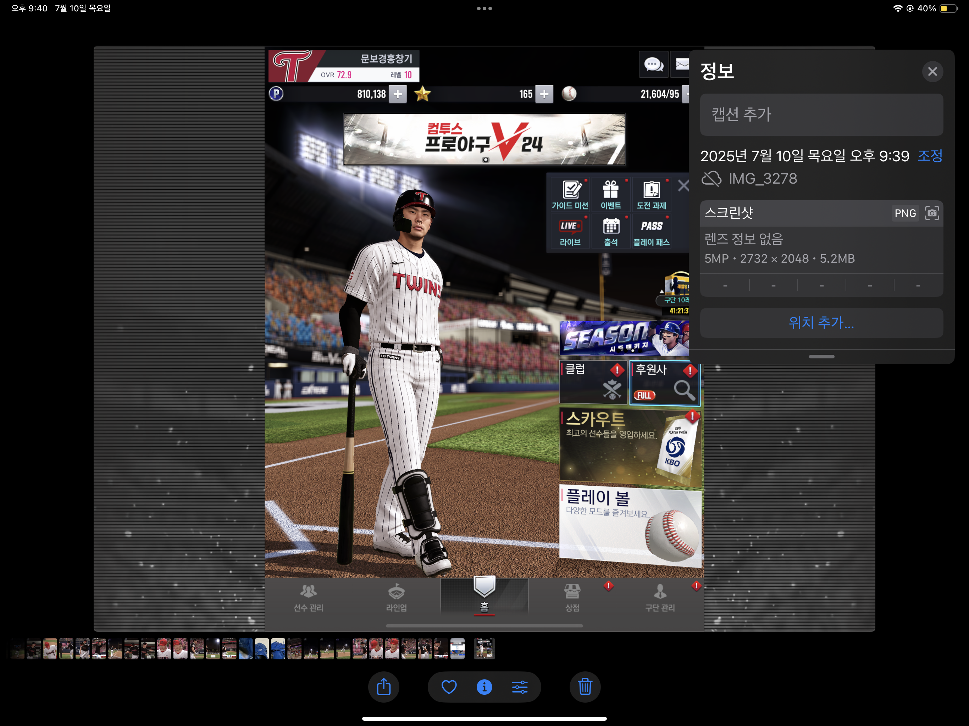The image size is (969, 726).
Task: Open the 라이브 LIVE icon
Action: pyautogui.click(x=570, y=231)
